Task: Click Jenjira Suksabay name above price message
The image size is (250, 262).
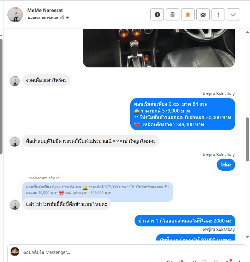Action: [x=219, y=93]
